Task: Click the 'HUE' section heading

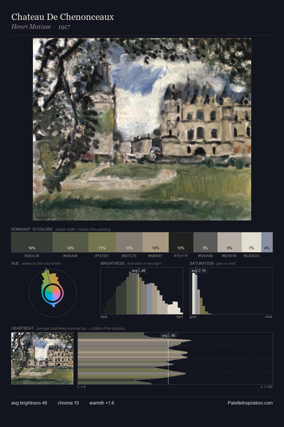Action: pos(15,263)
